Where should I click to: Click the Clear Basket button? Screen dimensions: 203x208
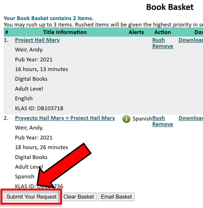pyautogui.click(x=79, y=197)
